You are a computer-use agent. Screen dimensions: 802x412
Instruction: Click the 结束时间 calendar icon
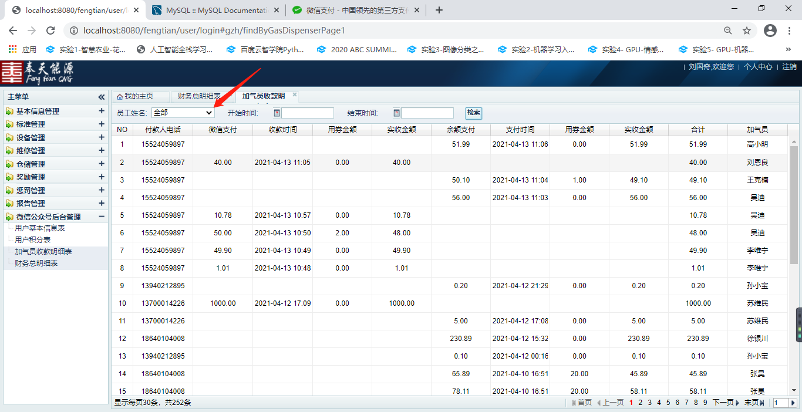[x=397, y=113]
